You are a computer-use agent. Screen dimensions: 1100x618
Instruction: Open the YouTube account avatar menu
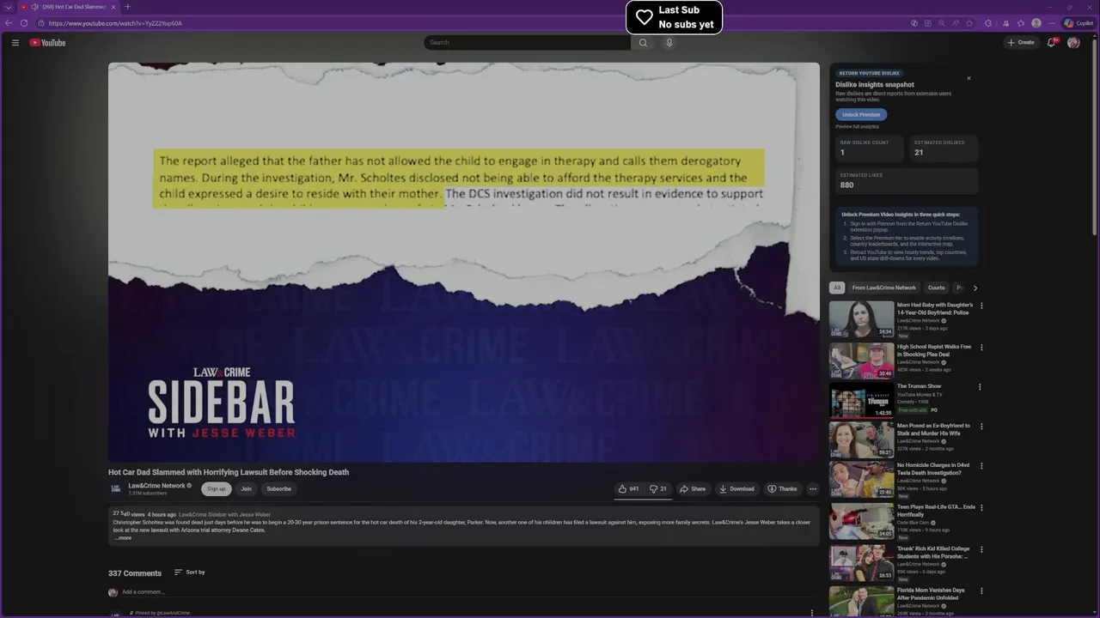pos(1073,42)
